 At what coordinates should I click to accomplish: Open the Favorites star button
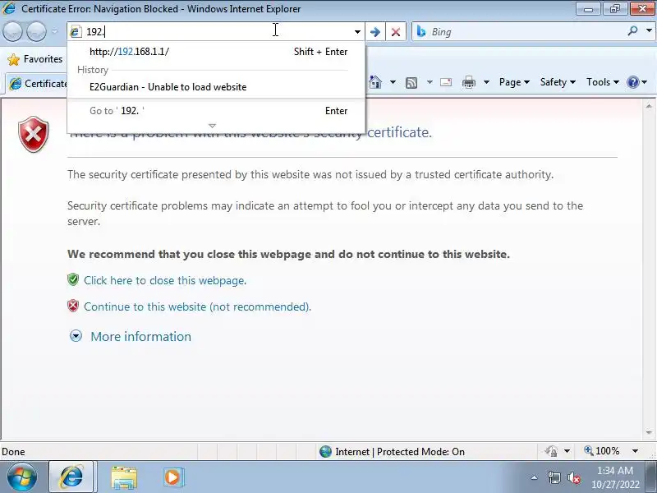coord(34,59)
